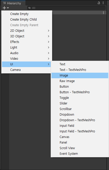109x170 pixels.
Task: Create an Event System object
Action: (80, 154)
